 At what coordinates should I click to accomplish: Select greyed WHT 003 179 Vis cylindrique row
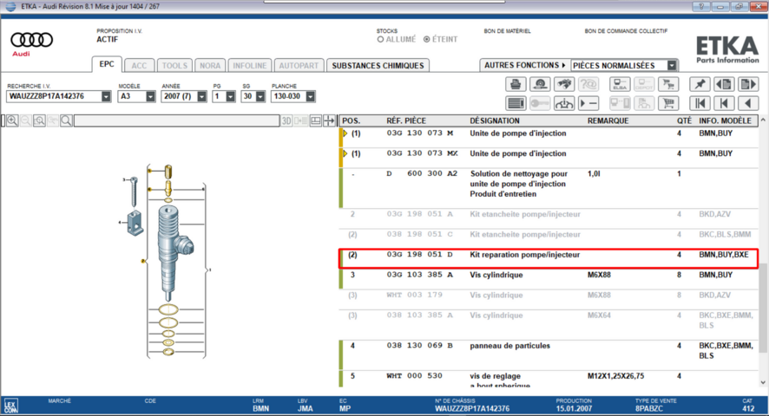tap(549, 299)
